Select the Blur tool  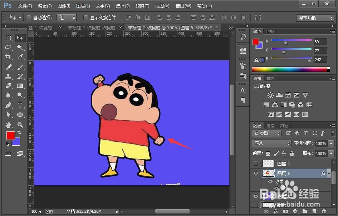(x=8, y=95)
